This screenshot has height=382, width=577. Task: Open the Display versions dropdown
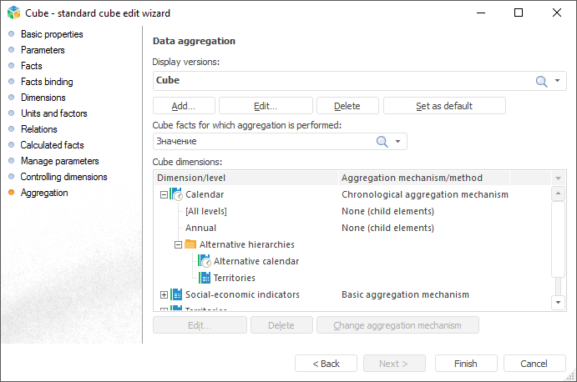coord(557,81)
